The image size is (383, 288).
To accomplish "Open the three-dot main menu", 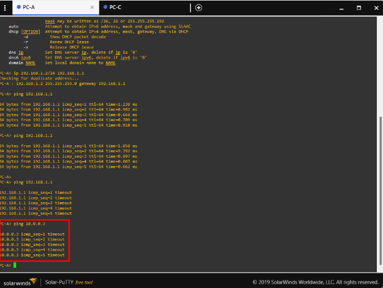I will tap(5, 8).
